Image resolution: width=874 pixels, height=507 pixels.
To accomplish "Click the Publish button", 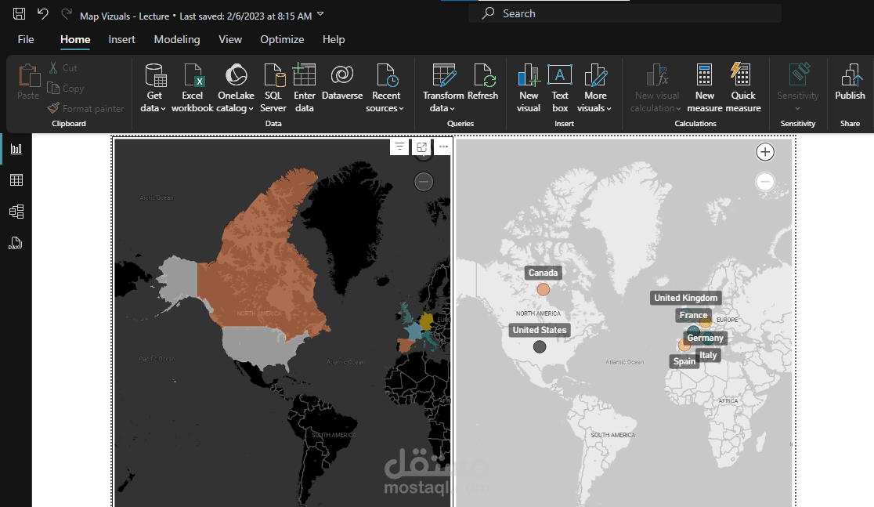I will [850, 82].
